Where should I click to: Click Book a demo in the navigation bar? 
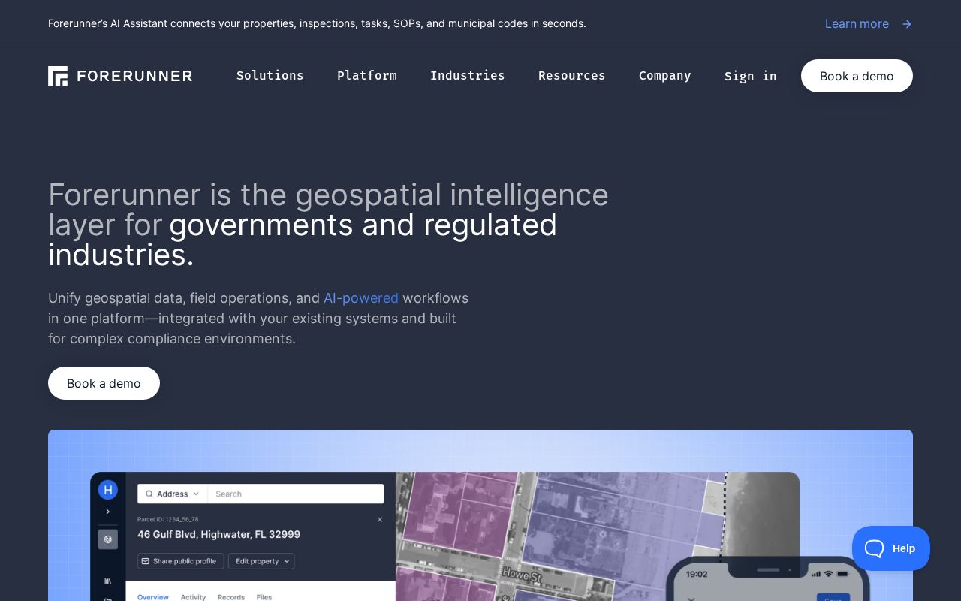tap(857, 76)
